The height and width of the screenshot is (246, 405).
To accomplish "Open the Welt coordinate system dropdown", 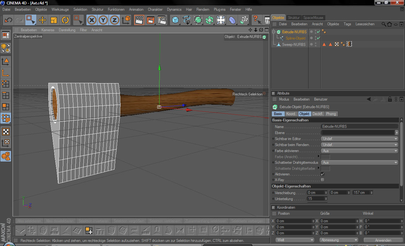I will point(295,240).
